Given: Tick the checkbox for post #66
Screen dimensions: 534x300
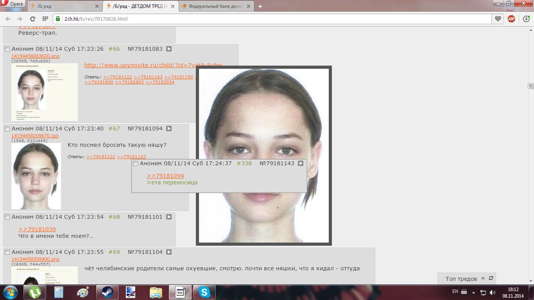Looking at the screenshot, I should point(7,49).
